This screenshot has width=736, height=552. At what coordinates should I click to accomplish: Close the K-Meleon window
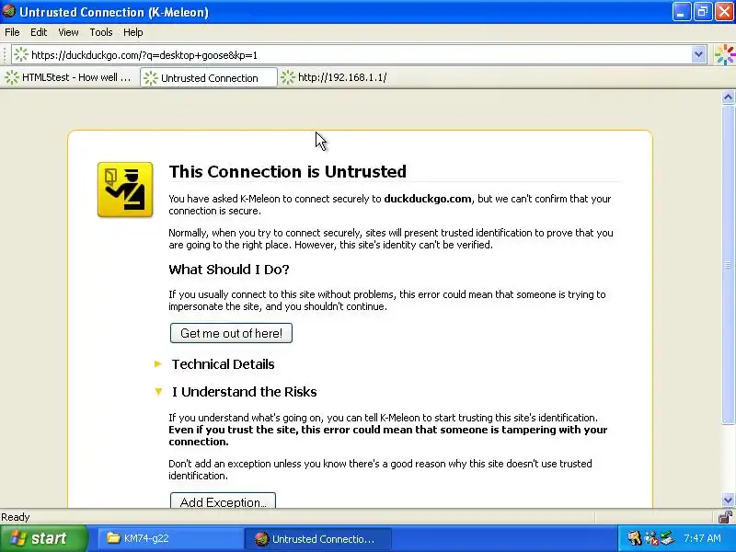pyautogui.click(x=724, y=12)
